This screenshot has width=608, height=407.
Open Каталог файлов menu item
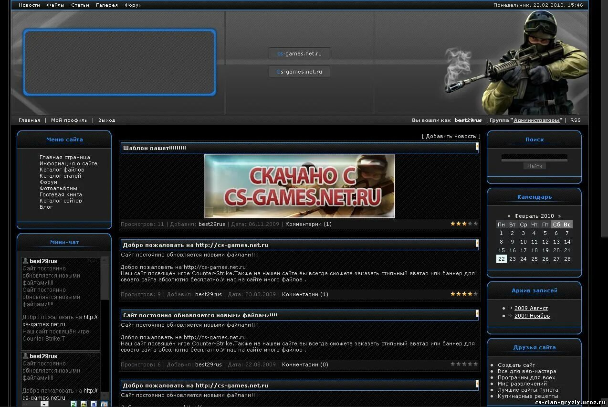pyautogui.click(x=62, y=170)
